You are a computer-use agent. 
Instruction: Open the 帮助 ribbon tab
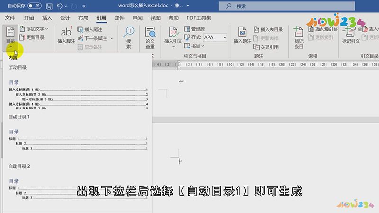point(173,18)
